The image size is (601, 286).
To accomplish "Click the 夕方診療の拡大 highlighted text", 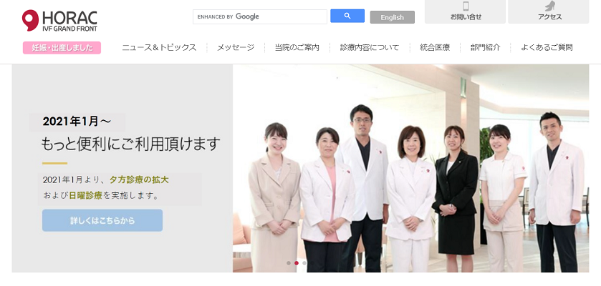I will point(139,179).
